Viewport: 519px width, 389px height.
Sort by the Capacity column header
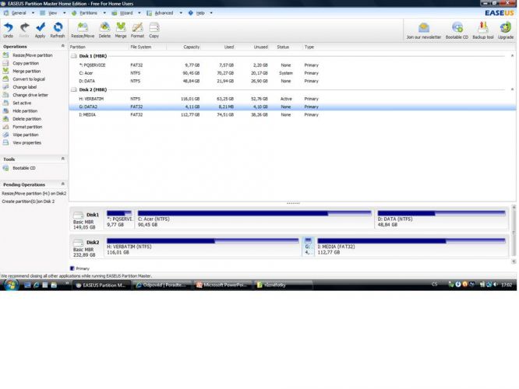click(192, 47)
